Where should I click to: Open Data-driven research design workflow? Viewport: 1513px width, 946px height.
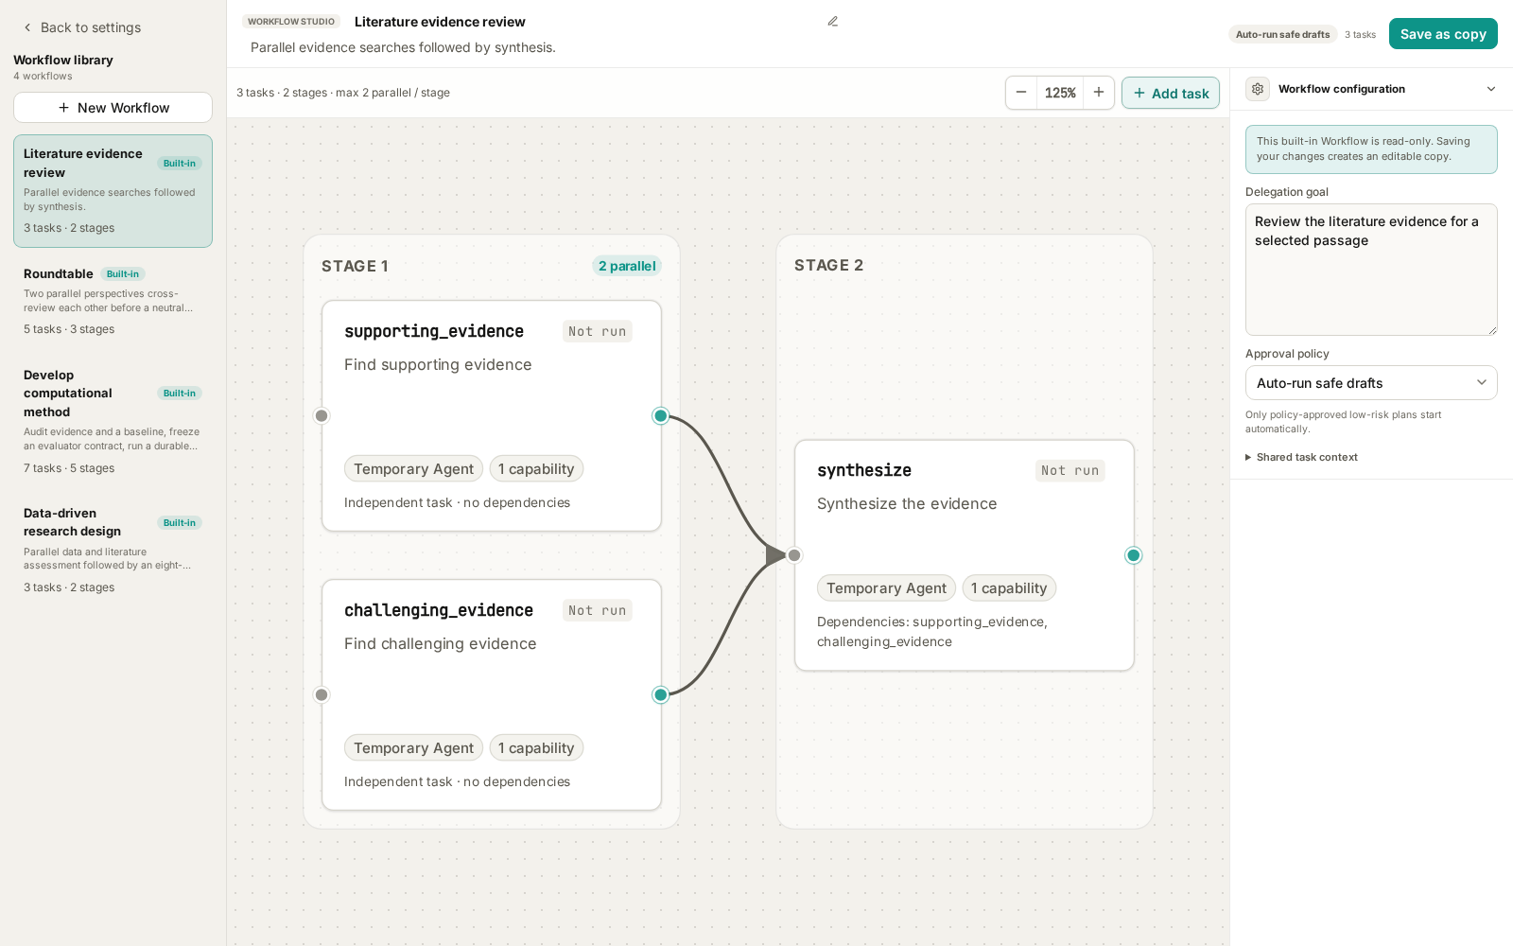point(113,550)
